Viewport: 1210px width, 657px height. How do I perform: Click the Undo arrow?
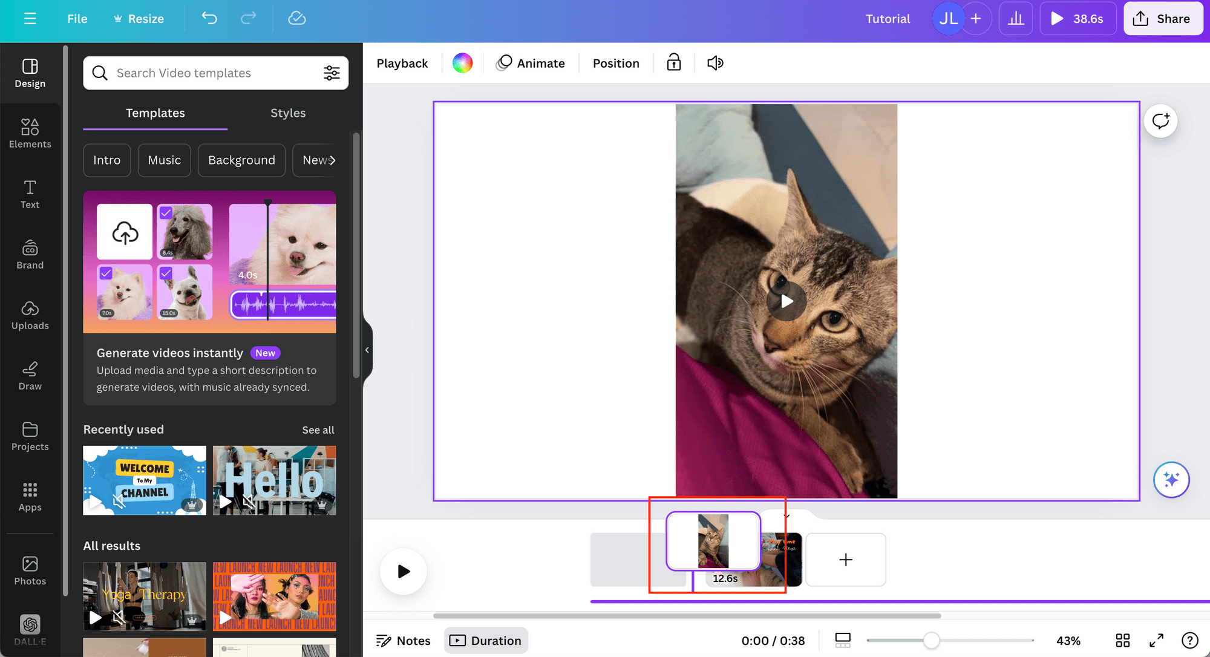pyautogui.click(x=209, y=19)
